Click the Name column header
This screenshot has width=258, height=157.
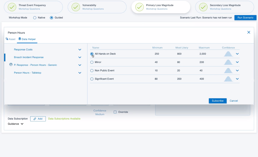[96, 48]
